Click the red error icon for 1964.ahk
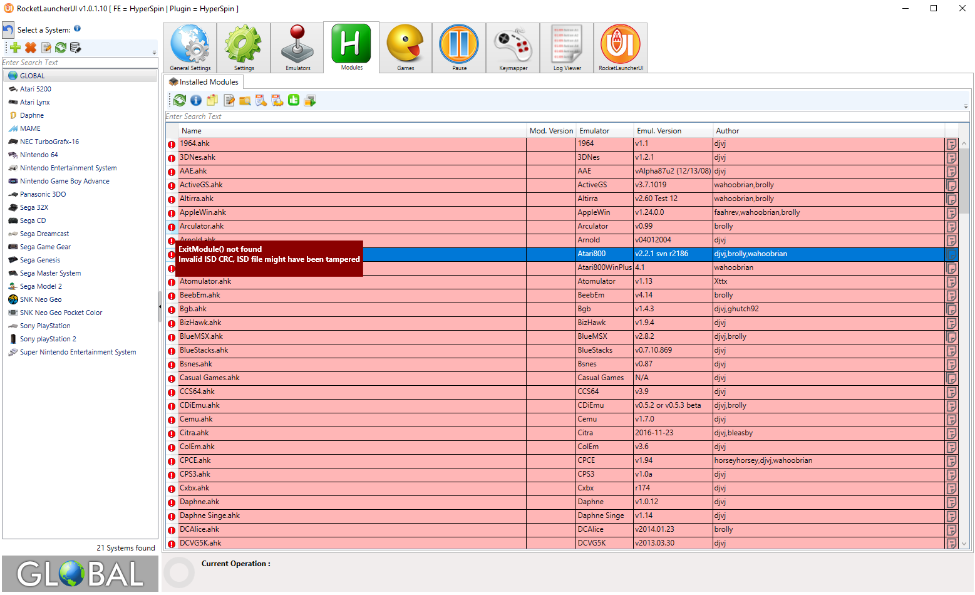 click(172, 144)
